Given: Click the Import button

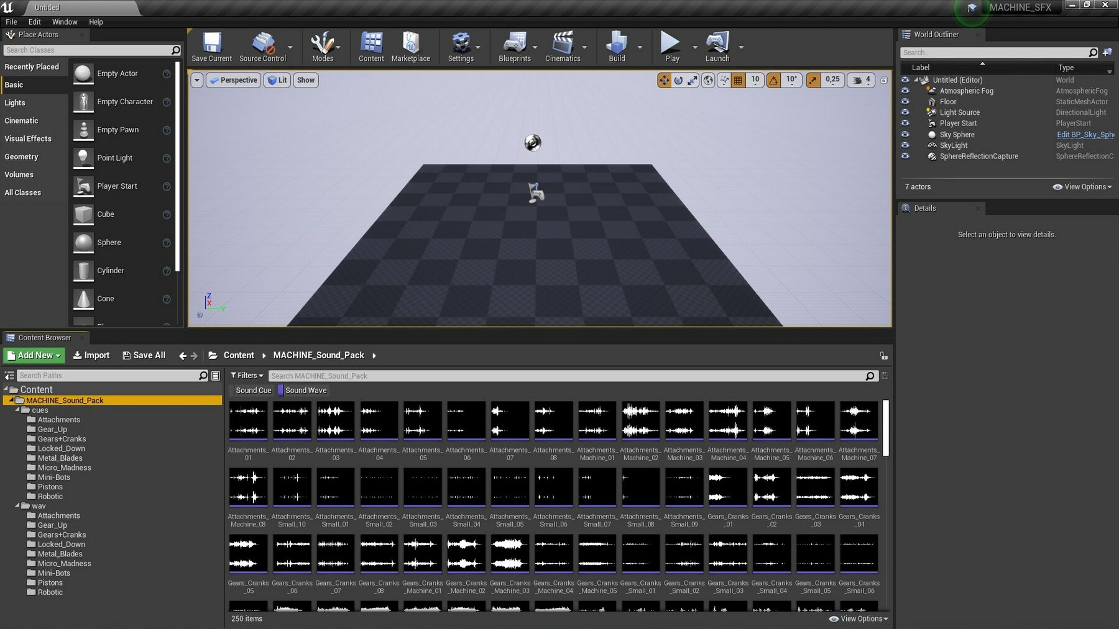Looking at the screenshot, I should click(x=91, y=355).
